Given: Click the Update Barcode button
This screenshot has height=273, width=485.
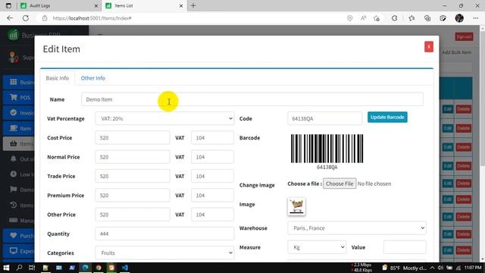Looking at the screenshot, I should 387,118.
